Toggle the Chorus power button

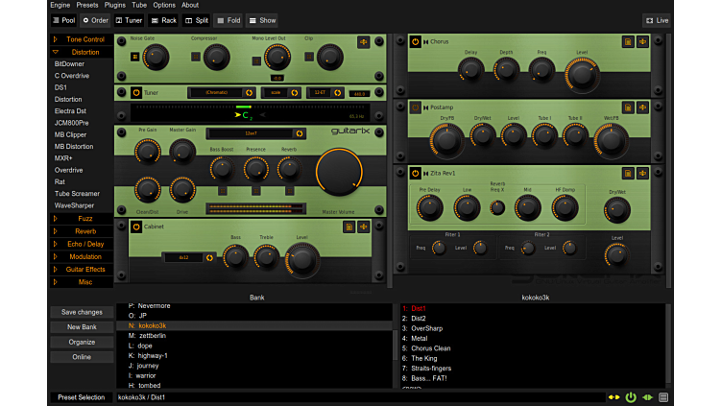click(416, 41)
